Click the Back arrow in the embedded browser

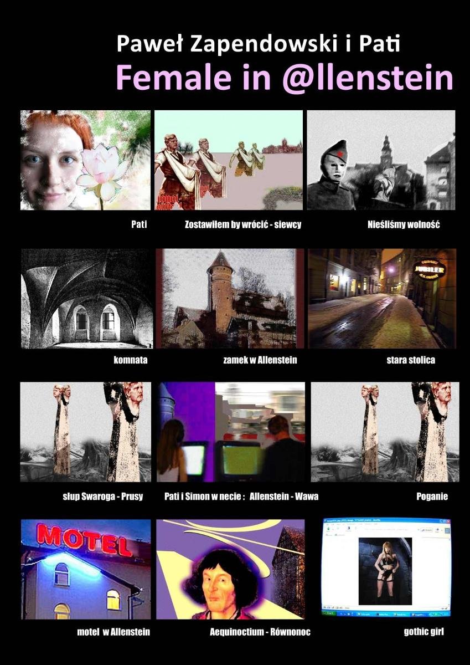tap(328, 529)
